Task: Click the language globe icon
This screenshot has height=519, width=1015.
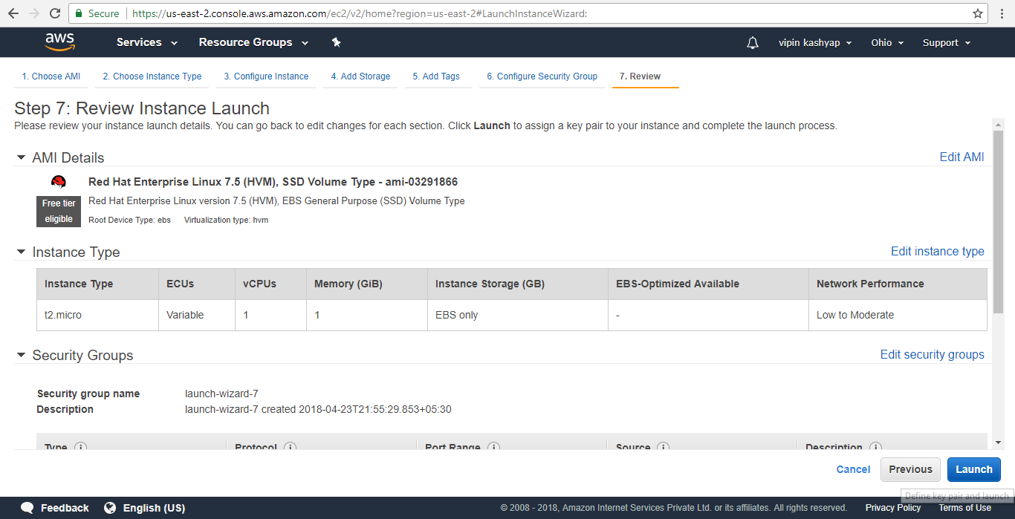Action: tap(110, 508)
